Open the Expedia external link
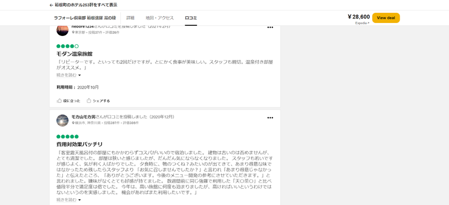449x205 pixels. coord(362,23)
